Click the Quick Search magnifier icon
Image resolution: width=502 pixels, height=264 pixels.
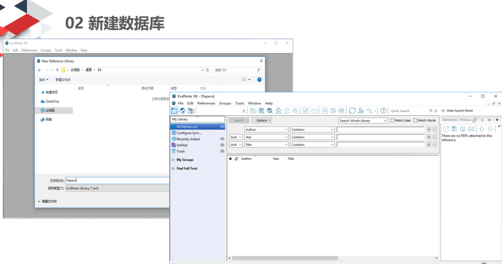[430, 111]
